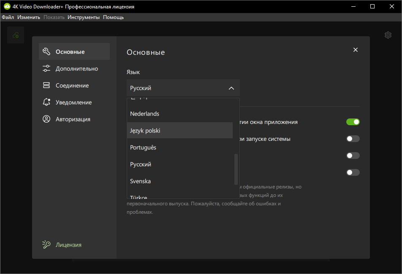The width and height of the screenshot is (402, 274).
Task: Minimize the 4K Video Downloader+ window
Action: point(353,6)
